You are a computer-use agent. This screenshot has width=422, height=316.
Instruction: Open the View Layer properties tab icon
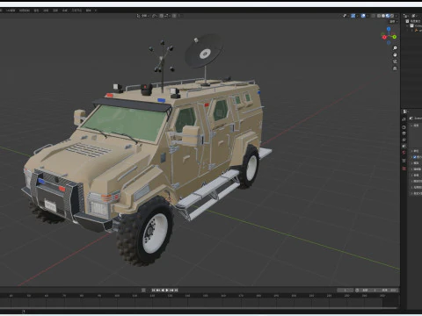coord(404,140)
